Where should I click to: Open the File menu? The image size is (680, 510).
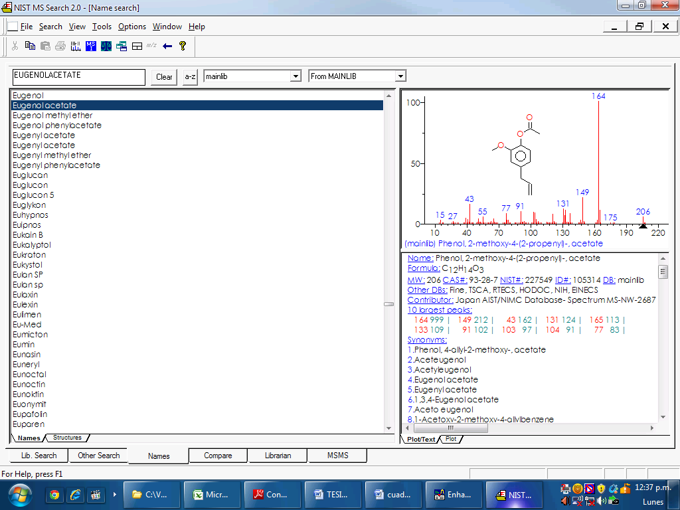[27, 27]
